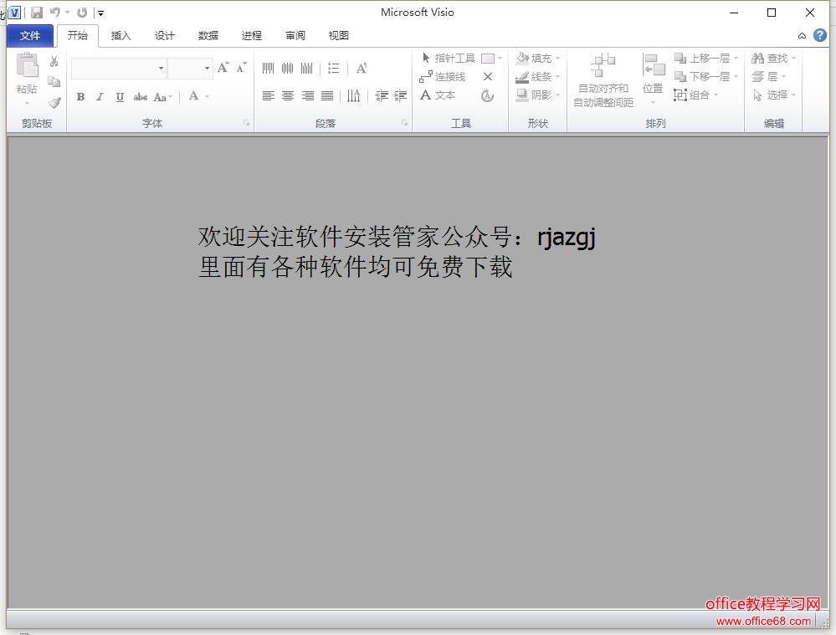Switch to the 审阅 (Review) tab
This screenshot has height=635, width=836.
point(295,36)
